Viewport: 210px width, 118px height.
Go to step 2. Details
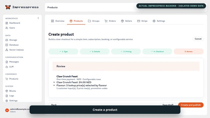click(x=95, y=51)
